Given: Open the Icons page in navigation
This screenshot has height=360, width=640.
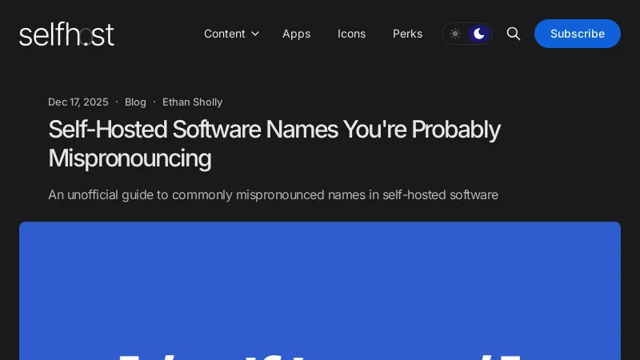Looking at the screenshot, I should (x=351, y=34).
